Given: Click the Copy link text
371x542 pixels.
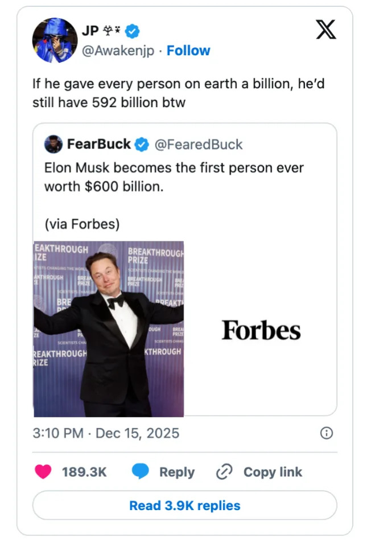Looking at the screenshot, I should (x=273, y=472).
